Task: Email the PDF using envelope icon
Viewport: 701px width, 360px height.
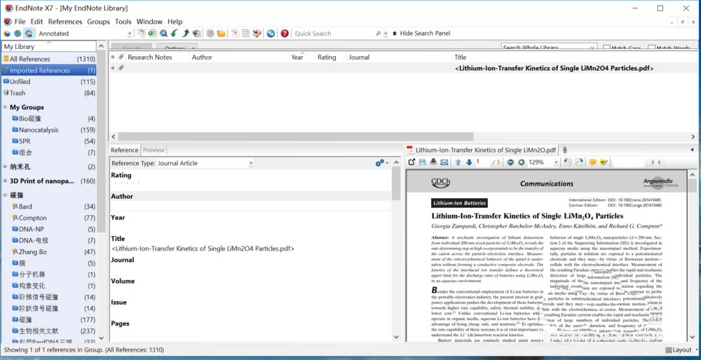Action: click(x=444, y=162)
